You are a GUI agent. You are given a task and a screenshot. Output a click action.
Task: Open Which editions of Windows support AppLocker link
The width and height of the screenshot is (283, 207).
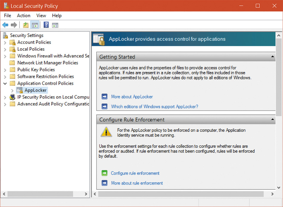point(154,106)
